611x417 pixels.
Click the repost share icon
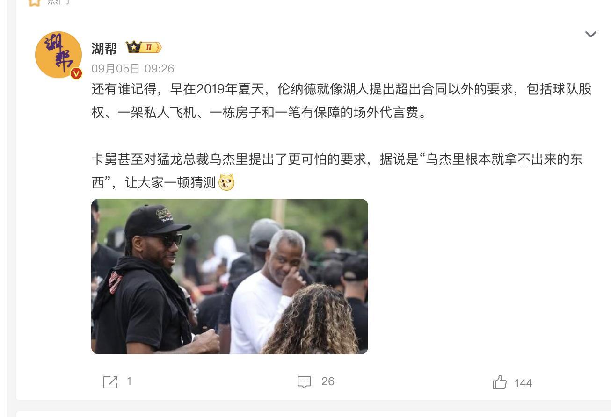click(x=110, y=382)
